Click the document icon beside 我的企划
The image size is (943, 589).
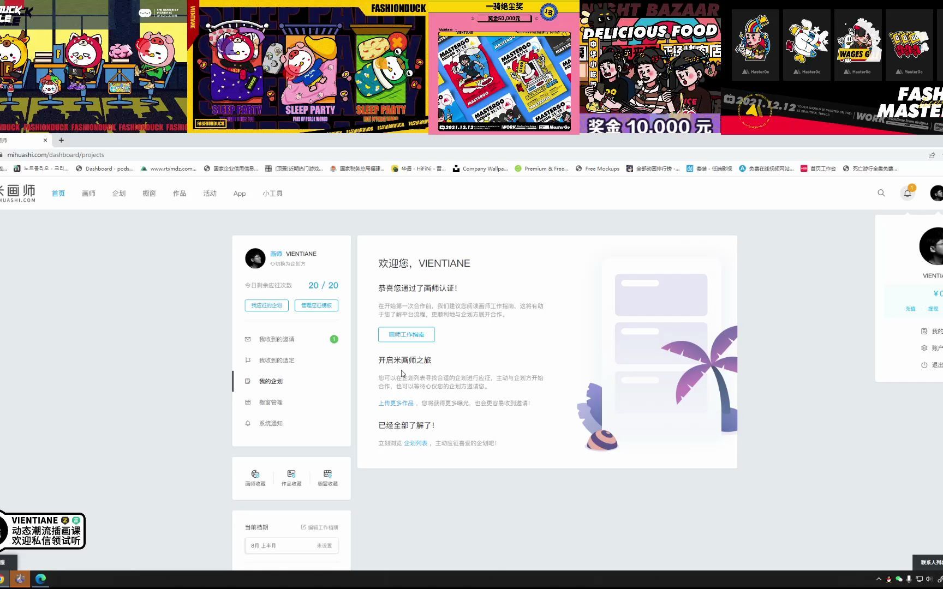click(x=248, y=381)
